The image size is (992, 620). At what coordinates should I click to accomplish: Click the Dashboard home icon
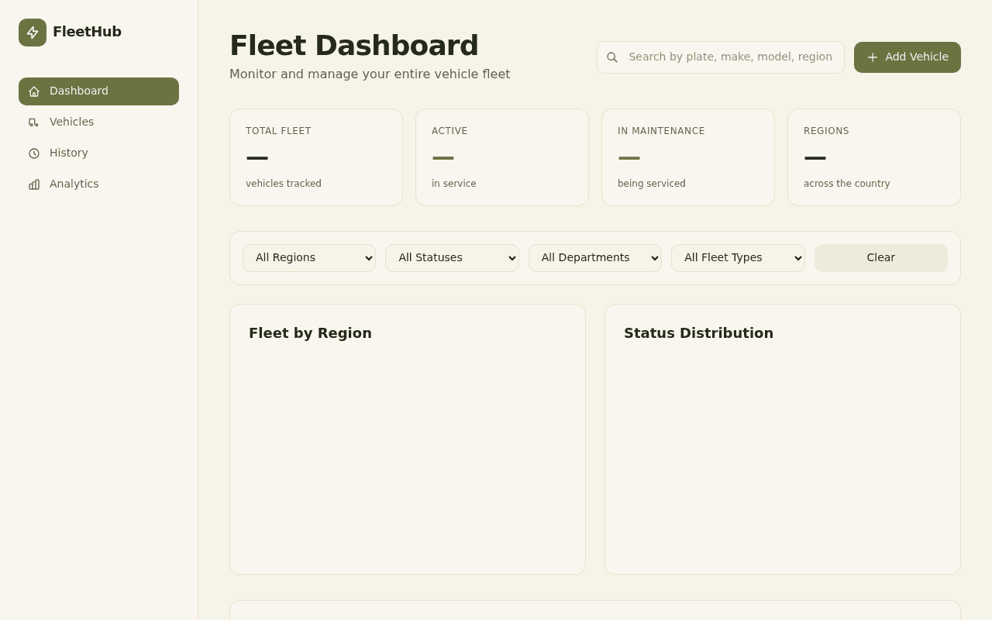point(34,91)
